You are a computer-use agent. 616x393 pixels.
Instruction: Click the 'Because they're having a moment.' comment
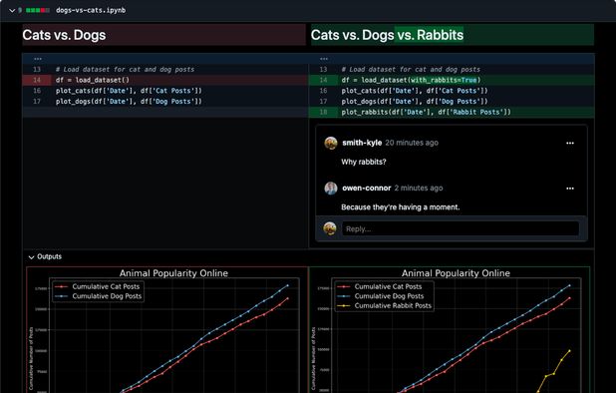400,207
